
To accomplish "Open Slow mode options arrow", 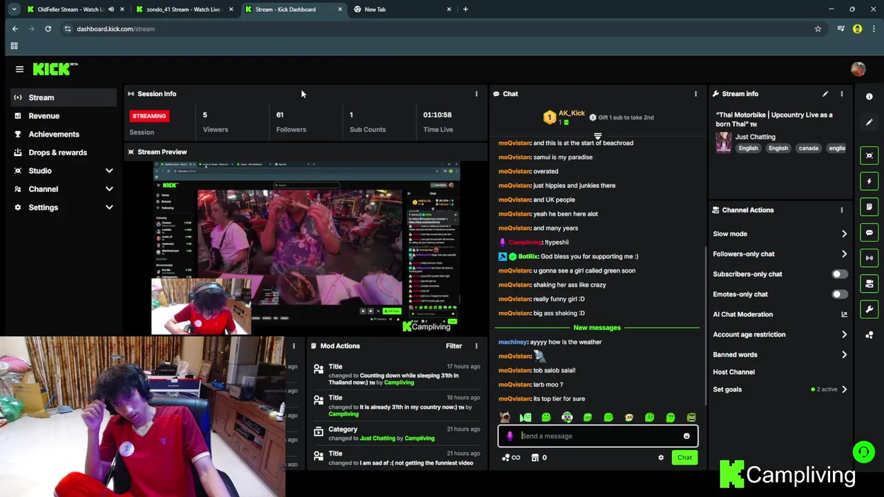I will pos(844,234).
